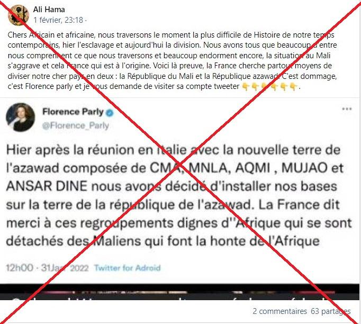Click the words ANSAR DINE in the tweet
The width and height of the screenshot is (361, 324).
[47, 186]
